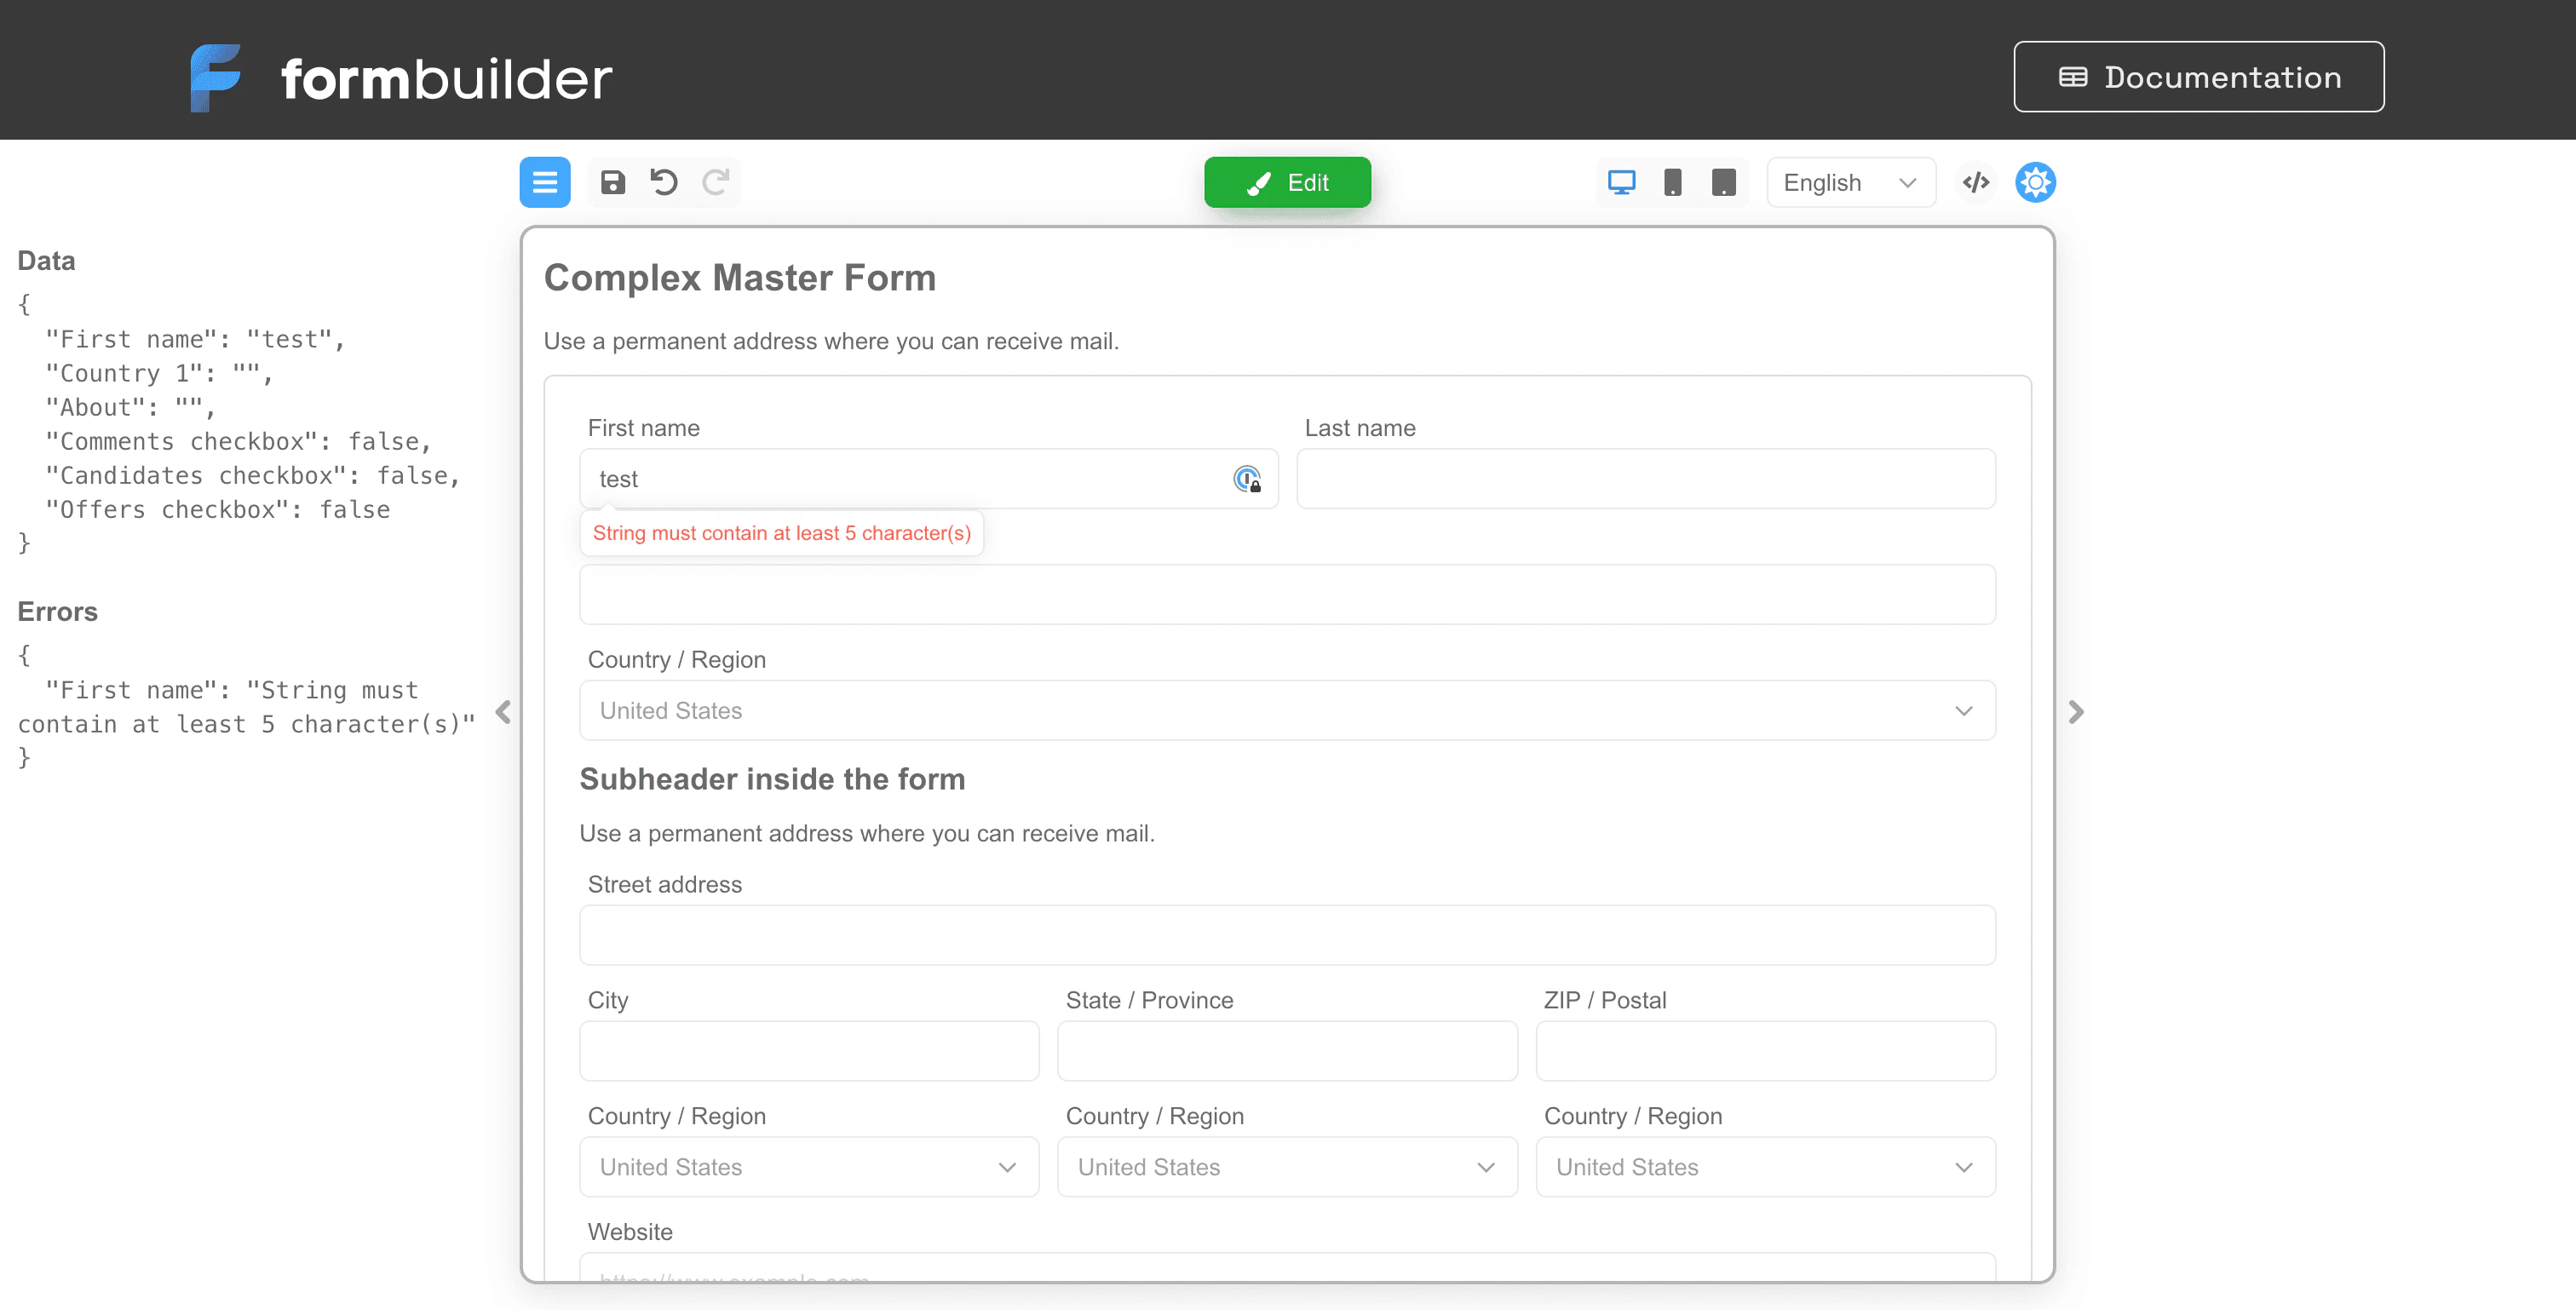Undo the last change
Screen dimensions: 2576x1315
664,182
